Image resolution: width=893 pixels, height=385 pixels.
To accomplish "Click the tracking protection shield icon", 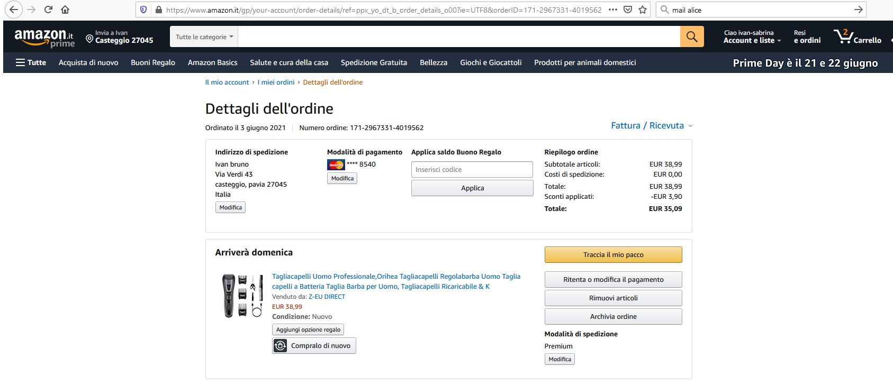I will click(x=143, y=10).
